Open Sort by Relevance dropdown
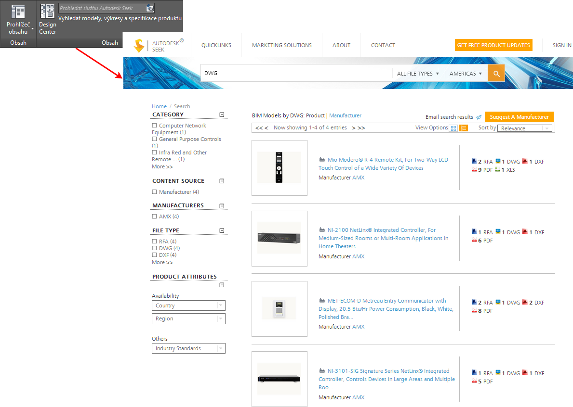Viewport: 573px width, 407px height. click(x=525, y=128)
